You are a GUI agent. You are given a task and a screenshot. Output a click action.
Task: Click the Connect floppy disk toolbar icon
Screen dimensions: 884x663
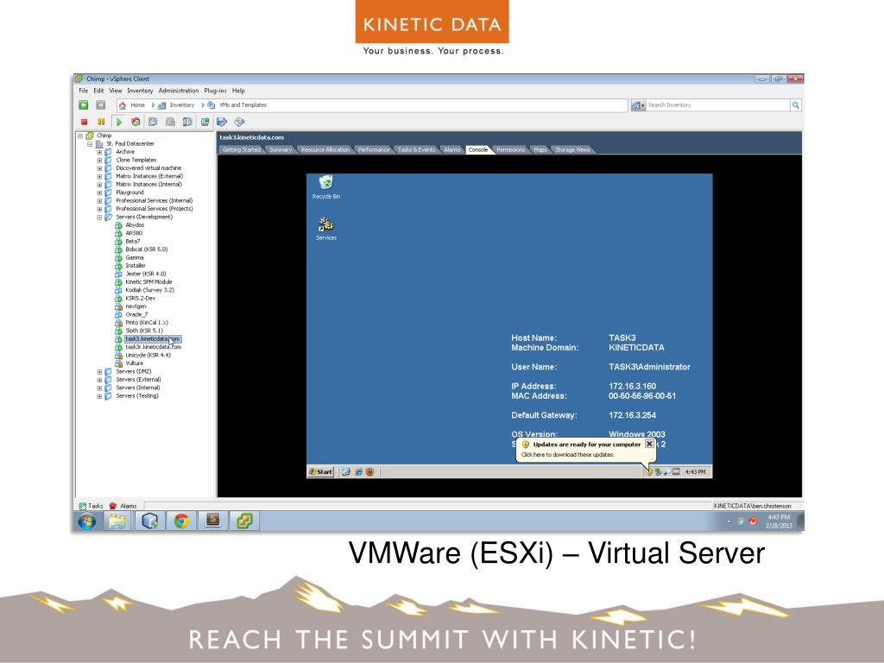pos(222,122)
